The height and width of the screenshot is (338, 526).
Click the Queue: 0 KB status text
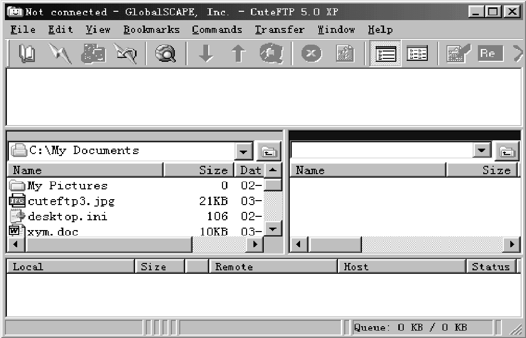pyautogui.click(x=410, y=327)
